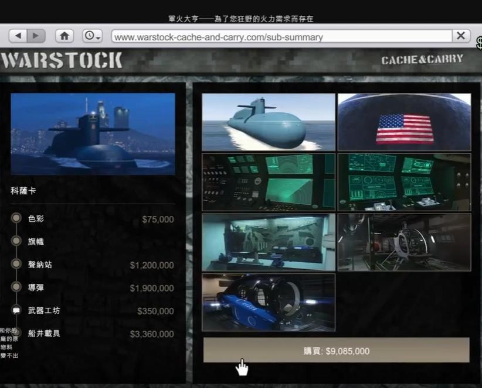This screenshot has height=388, width=482.
Task: Click the WARSTOCK logo
Action: click(x=62, y=60)
